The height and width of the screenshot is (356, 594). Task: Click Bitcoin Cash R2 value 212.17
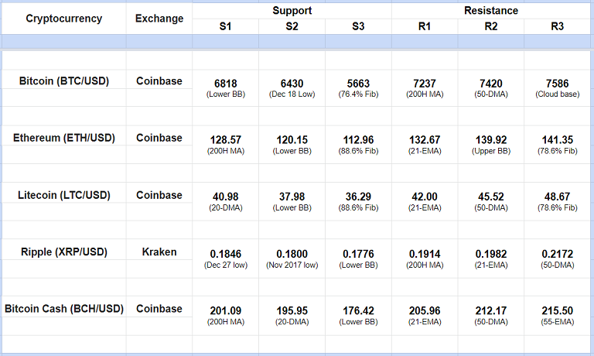[x=491, y=311]
